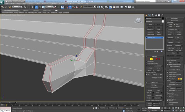The image size is (185, 112).
Task: Open the Modify command panel tab
Action: (x=149, y=15)
